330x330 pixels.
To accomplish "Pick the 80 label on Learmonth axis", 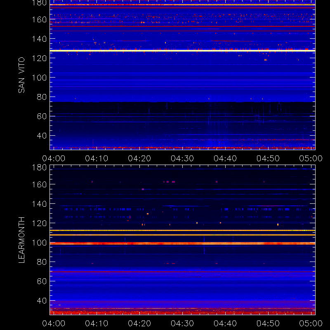I will [x=42, y=262].
